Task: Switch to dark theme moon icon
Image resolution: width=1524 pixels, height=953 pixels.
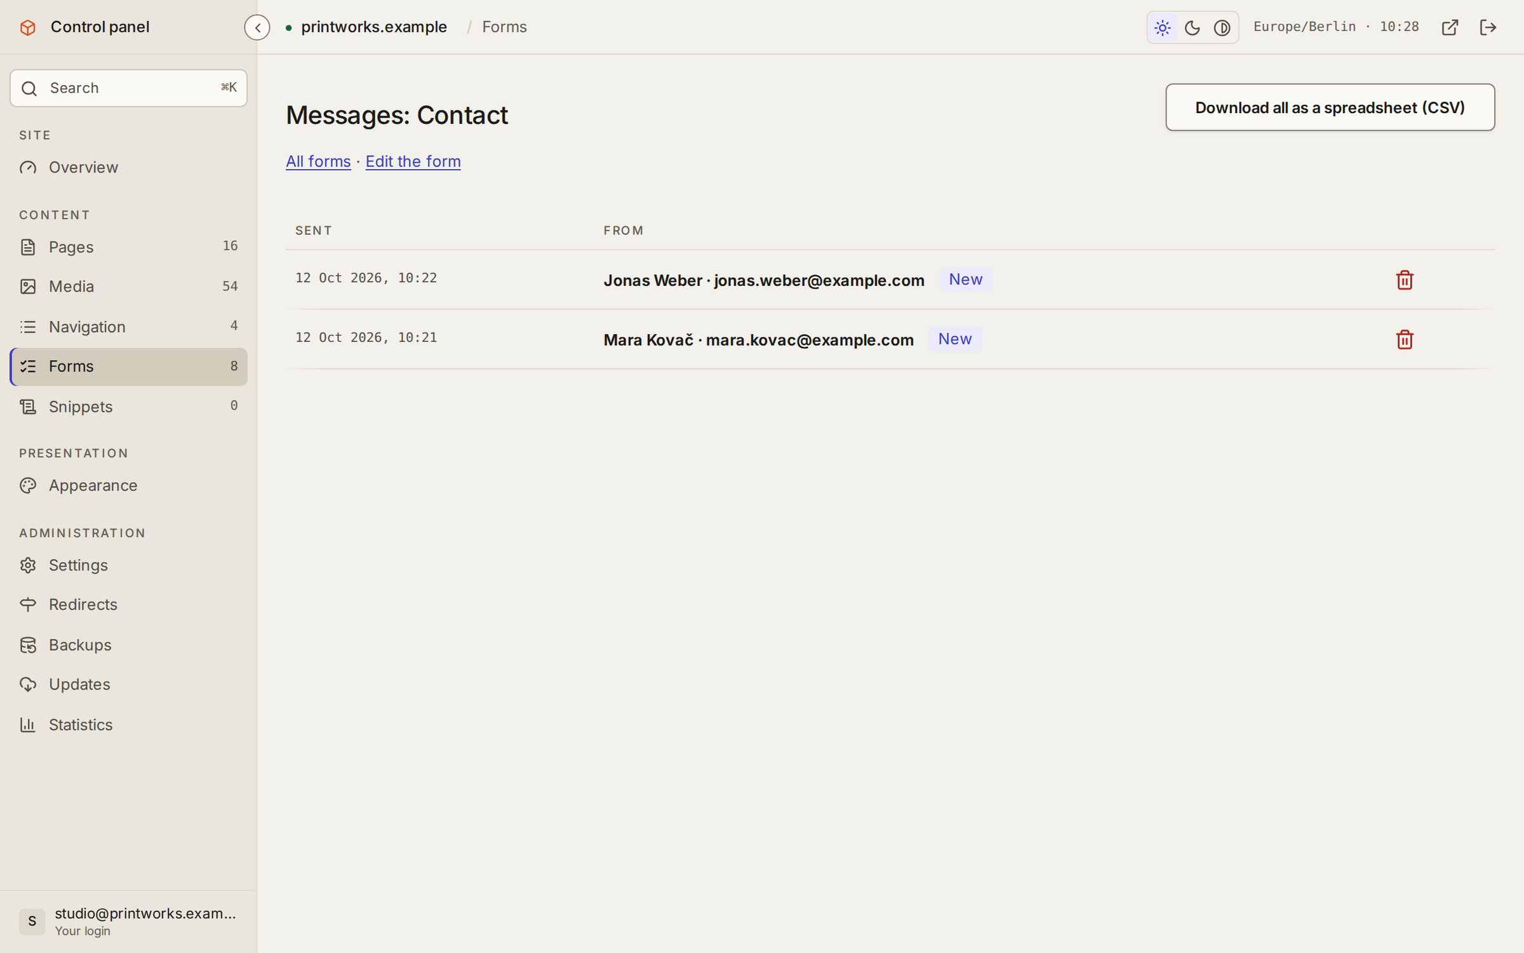Action: point(1193,27)
